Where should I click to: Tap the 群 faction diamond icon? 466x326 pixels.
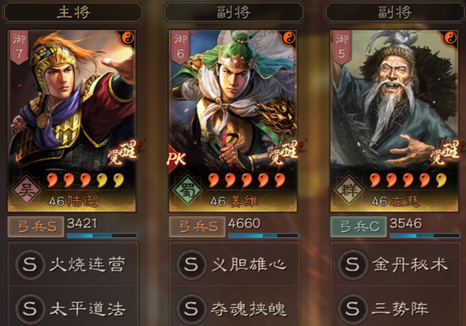click(x=349, y=190)
